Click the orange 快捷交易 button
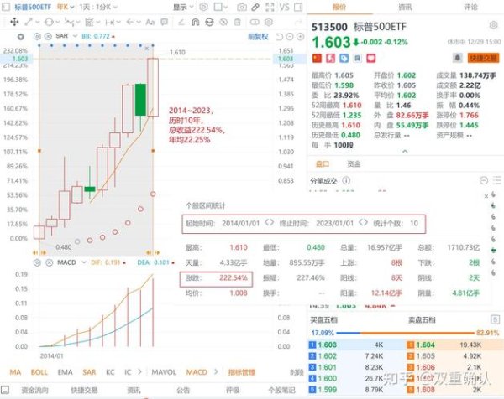This screenshot has width=504, height=399. coord(483,58)
